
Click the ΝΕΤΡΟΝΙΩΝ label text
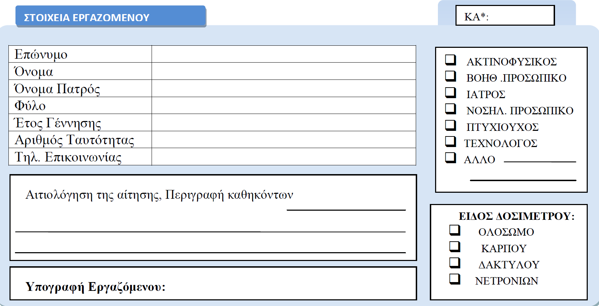[506, 281]
